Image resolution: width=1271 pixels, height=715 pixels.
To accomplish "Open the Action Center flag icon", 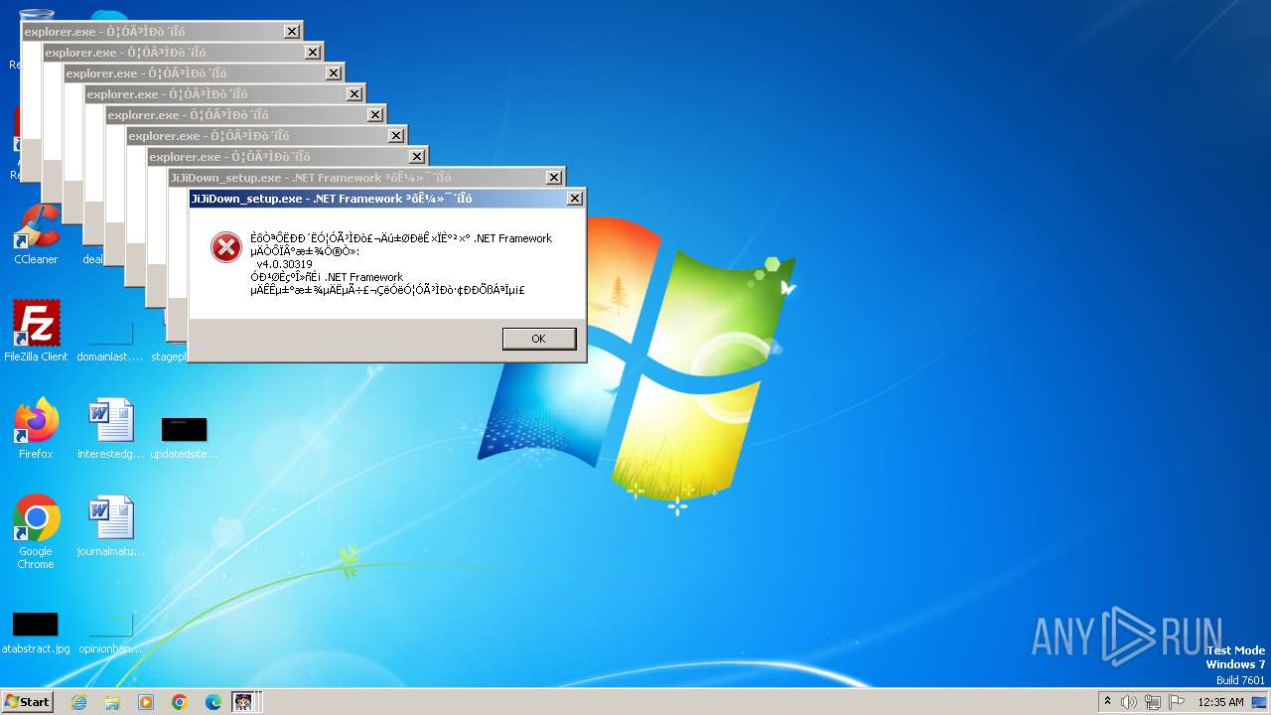I will click(x=1176, y=702).
